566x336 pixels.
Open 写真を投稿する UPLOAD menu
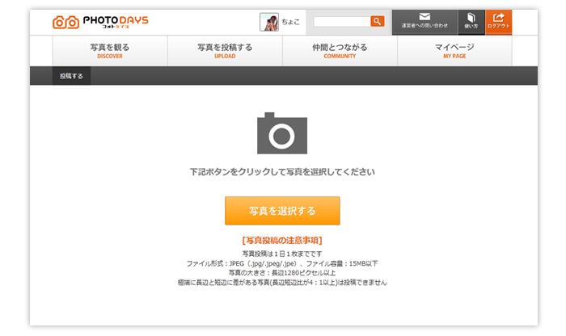click(225, 51)
